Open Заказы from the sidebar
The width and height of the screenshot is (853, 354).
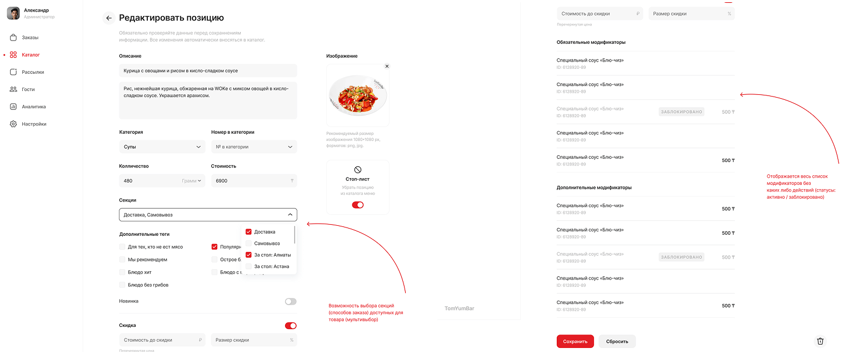pyautogui.click(x=30, y=38)
